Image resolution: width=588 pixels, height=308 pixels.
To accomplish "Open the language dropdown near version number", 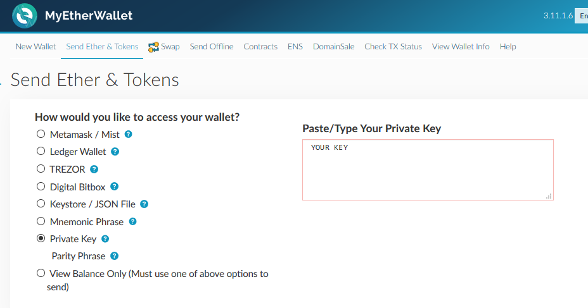I will tap(582, 16).
